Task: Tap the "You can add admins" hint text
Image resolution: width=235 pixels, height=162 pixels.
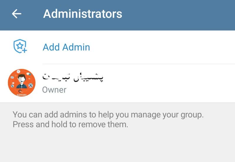Action: [108, 114]
